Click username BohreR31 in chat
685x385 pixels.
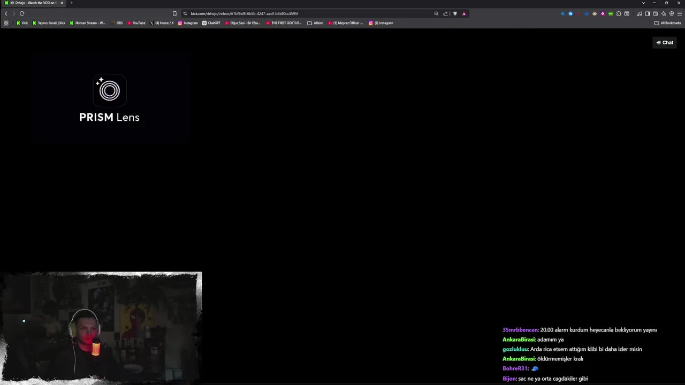point(515,368)
